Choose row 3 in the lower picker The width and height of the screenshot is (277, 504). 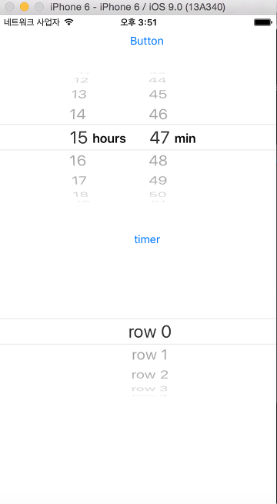pos(150,389)
